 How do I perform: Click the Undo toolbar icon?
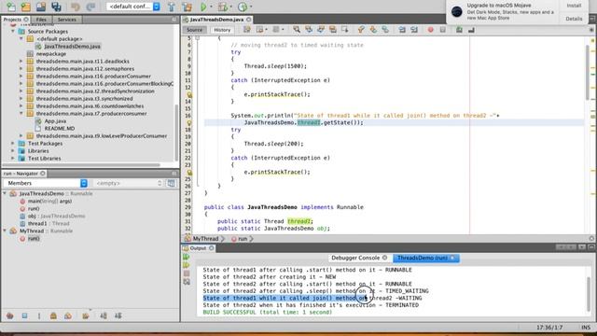76,7
